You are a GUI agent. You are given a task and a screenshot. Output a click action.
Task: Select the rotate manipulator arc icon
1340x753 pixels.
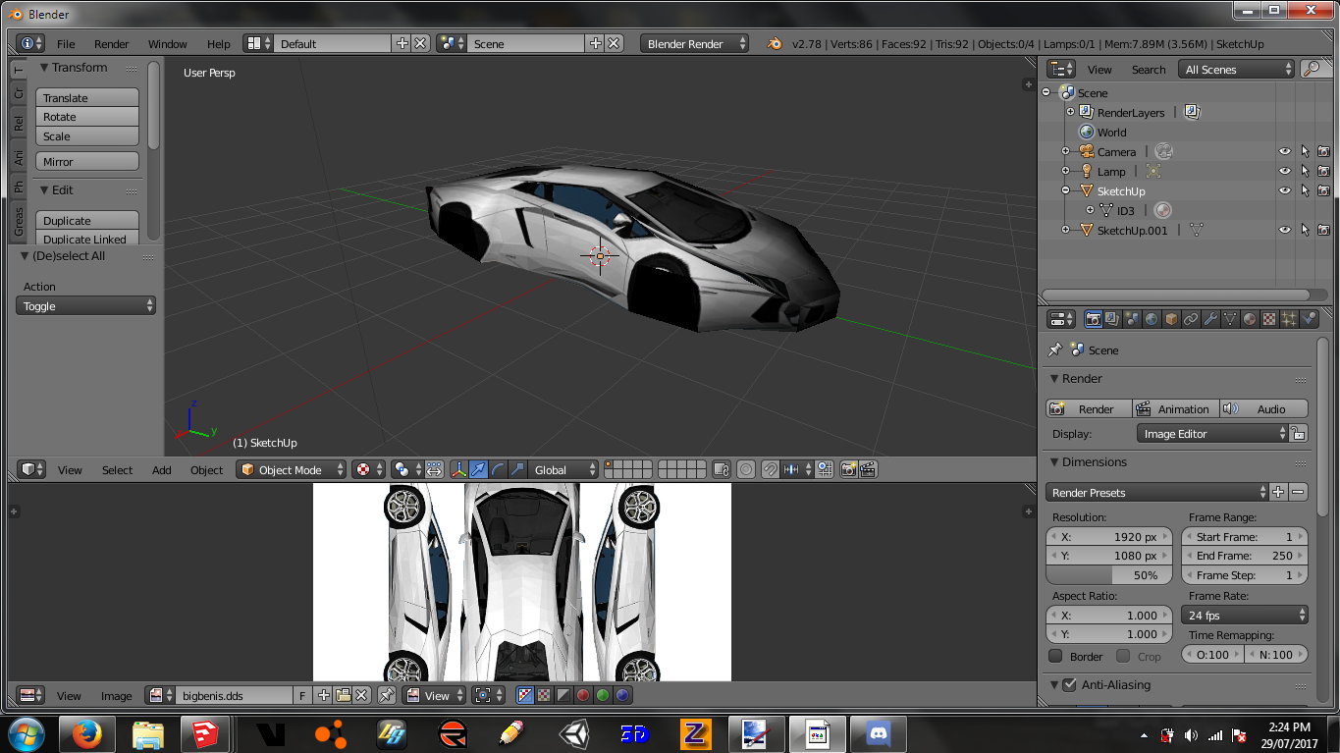point(498,470)
